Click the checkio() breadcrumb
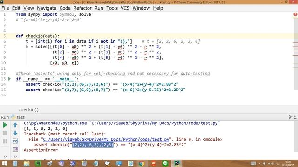Image resolution: width=298 pixels, height=167 pixels. click(28, 109)
